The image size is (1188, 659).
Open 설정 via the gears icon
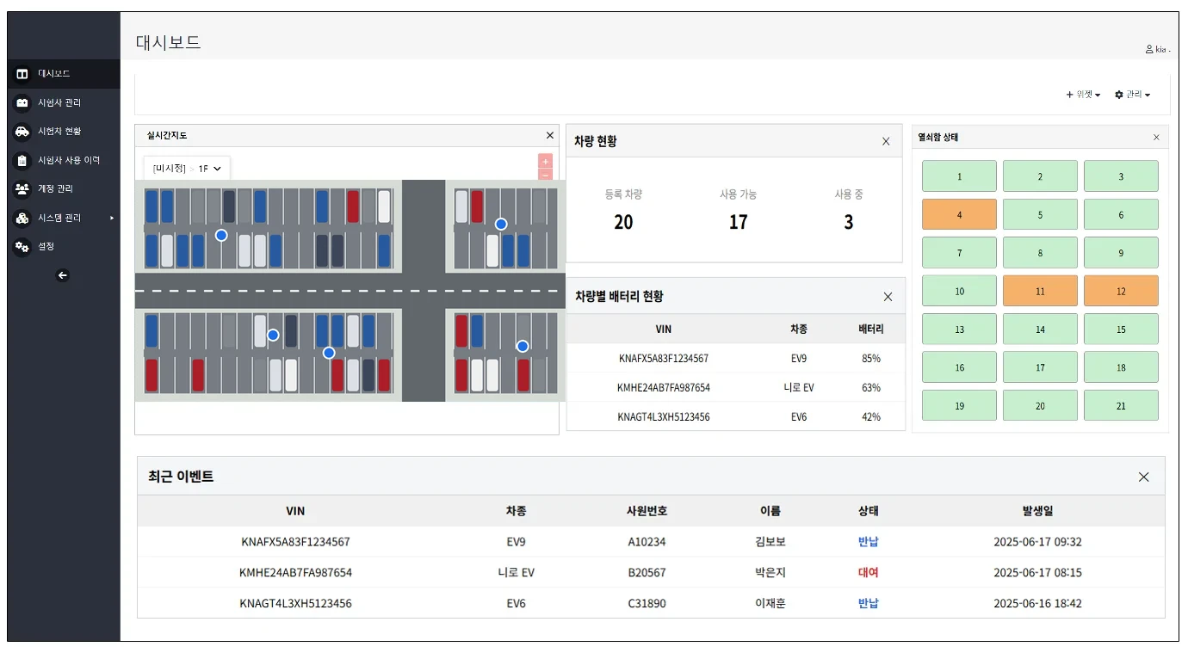pyautogui.click(x=22, y=247)
